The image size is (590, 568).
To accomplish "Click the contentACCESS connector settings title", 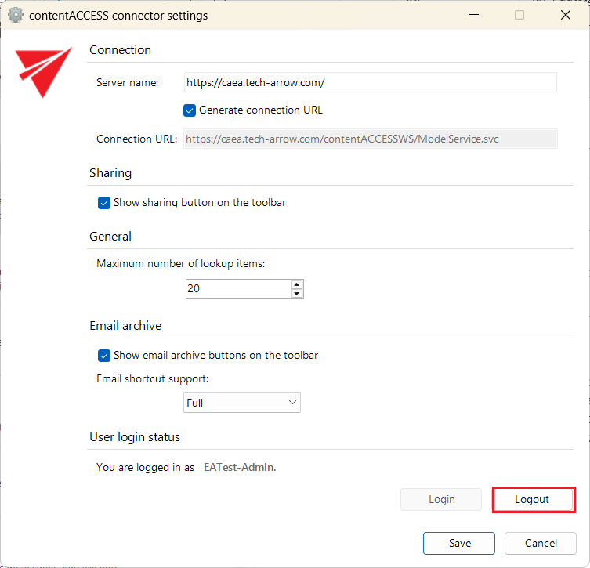I will (119, 15).
